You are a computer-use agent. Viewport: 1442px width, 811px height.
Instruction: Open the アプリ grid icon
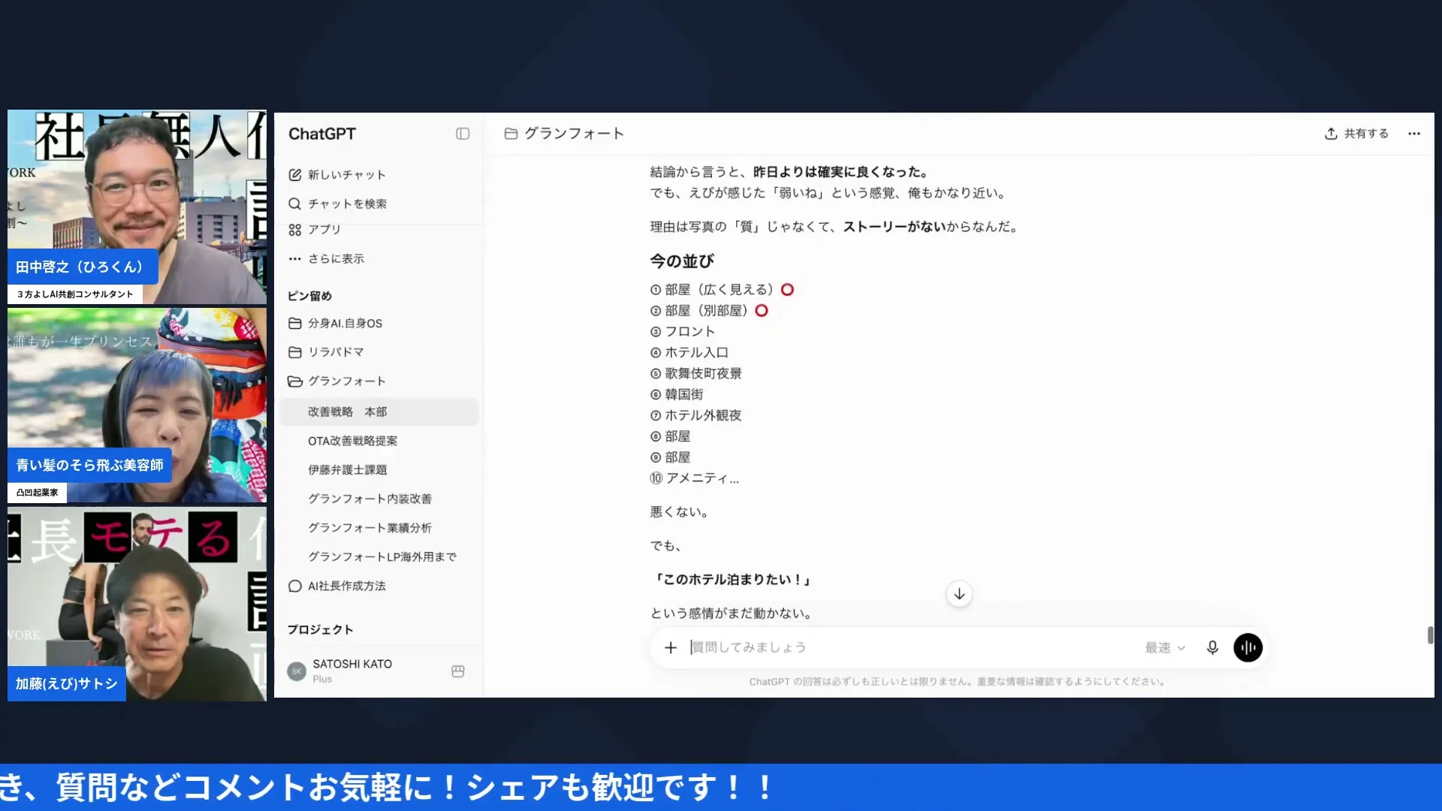tap(295, 230)
